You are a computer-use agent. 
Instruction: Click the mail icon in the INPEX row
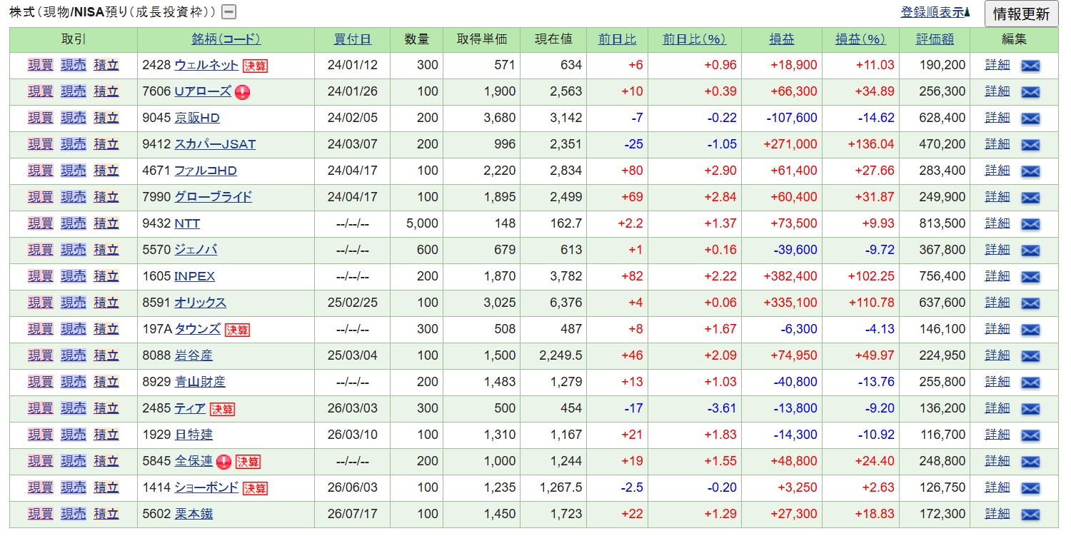point(1030,277)
